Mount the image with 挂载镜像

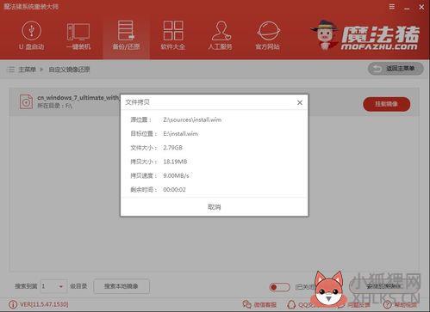tap(386, 104)
